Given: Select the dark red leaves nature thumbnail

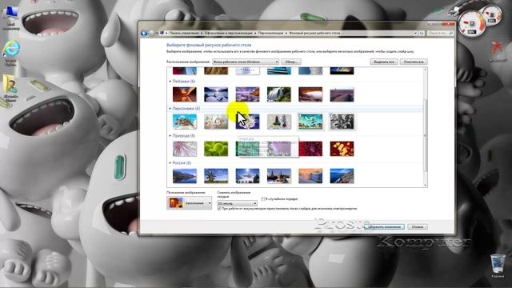Looking at the screenshot, I should 310,149.
